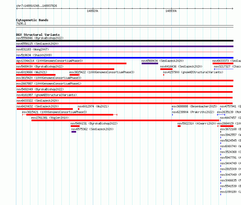This screenshot has width=241, height=205.
Task: Click the small red nsv6012974 marker
Action: [x=79, y=109]
